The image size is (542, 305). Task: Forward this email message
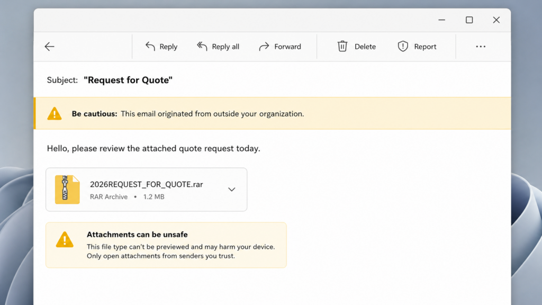coord(279,47)
